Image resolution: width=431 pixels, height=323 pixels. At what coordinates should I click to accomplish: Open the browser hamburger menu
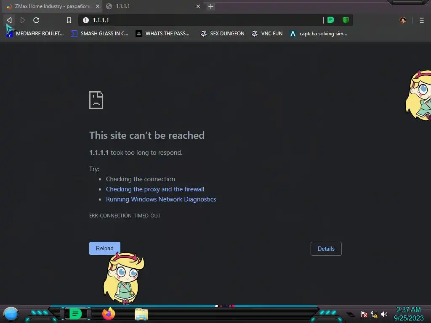(422, 20)
